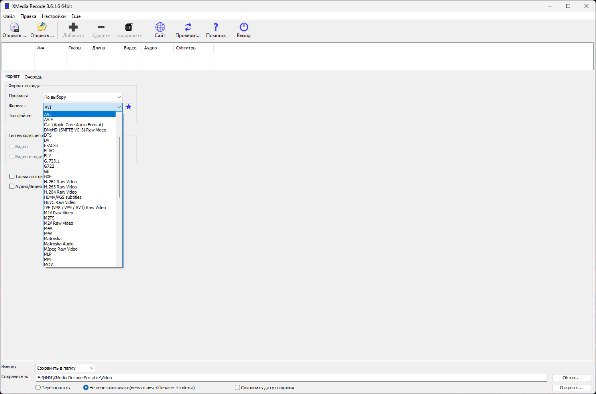
Task: Select HEVC Raw Video format
Action: tap(79, 202)
